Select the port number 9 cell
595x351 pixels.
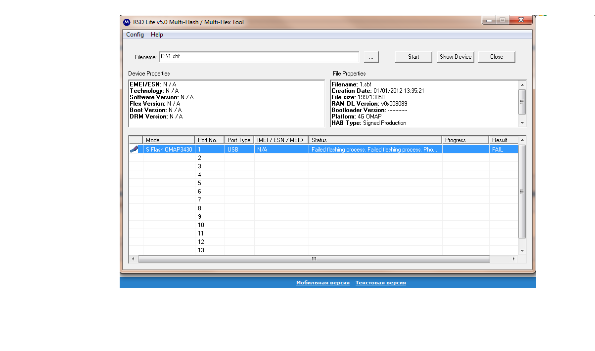[x=210, y=216]
